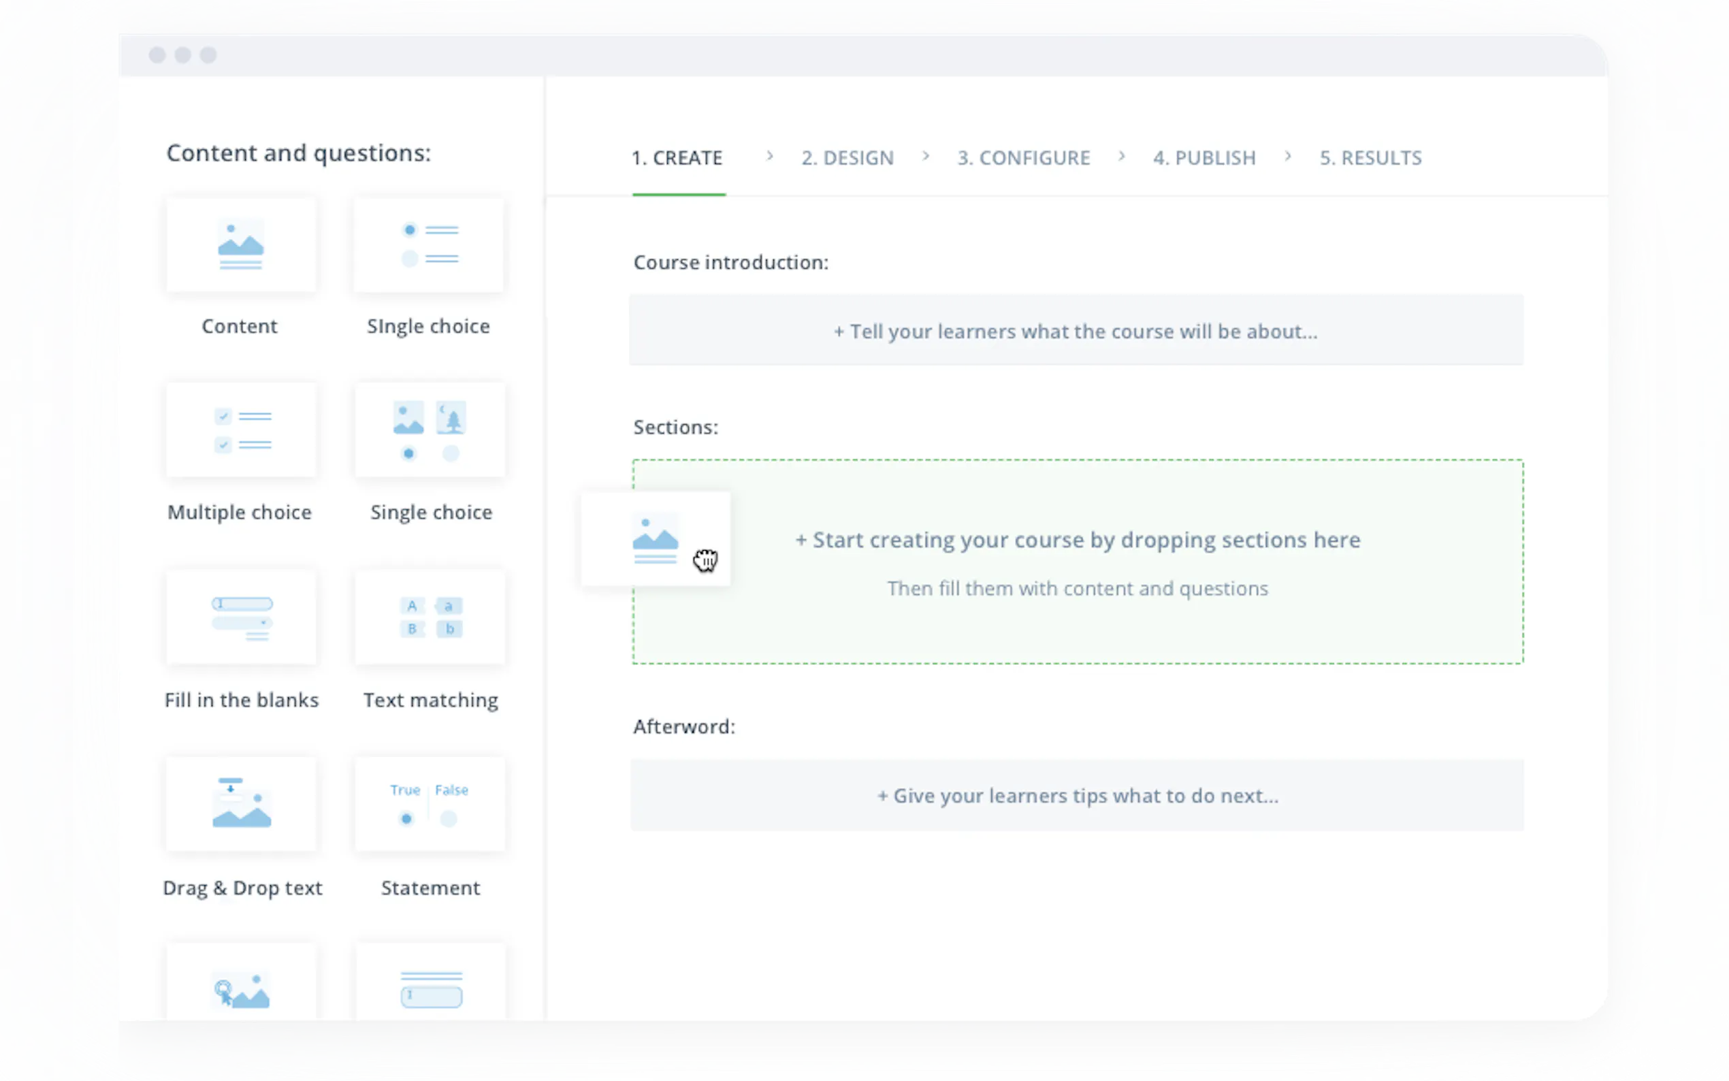Select the Text matching question icon
This screenshot has width=1729, height=1081.
[x=430, y=617]
